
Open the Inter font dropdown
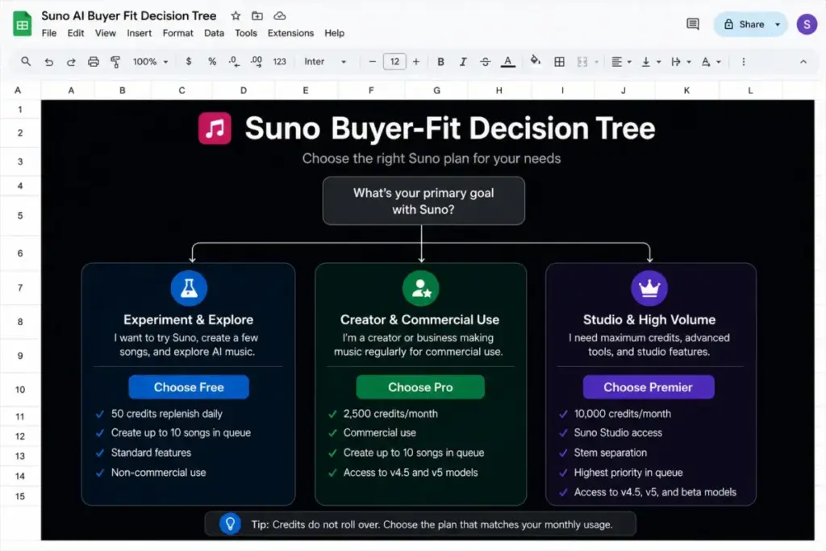[325, 61]
